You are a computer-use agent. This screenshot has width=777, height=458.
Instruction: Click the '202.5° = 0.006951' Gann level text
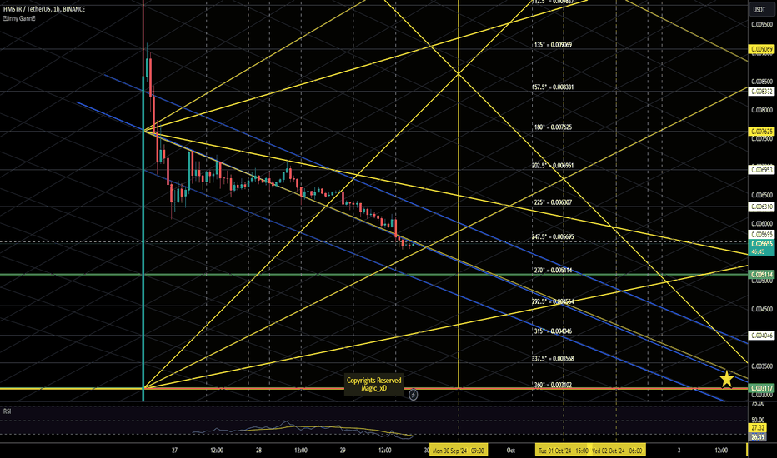coord(553,166)
